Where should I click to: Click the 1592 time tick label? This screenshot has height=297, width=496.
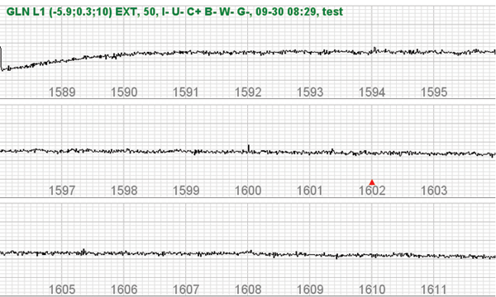248,92
